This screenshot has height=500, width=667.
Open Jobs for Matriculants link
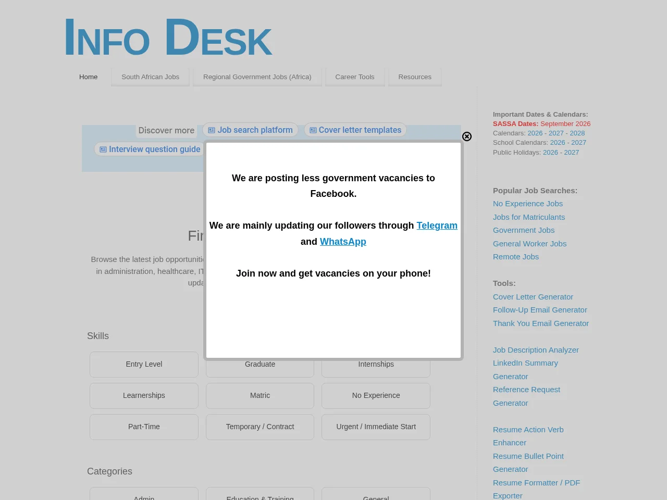click(529, 217)
